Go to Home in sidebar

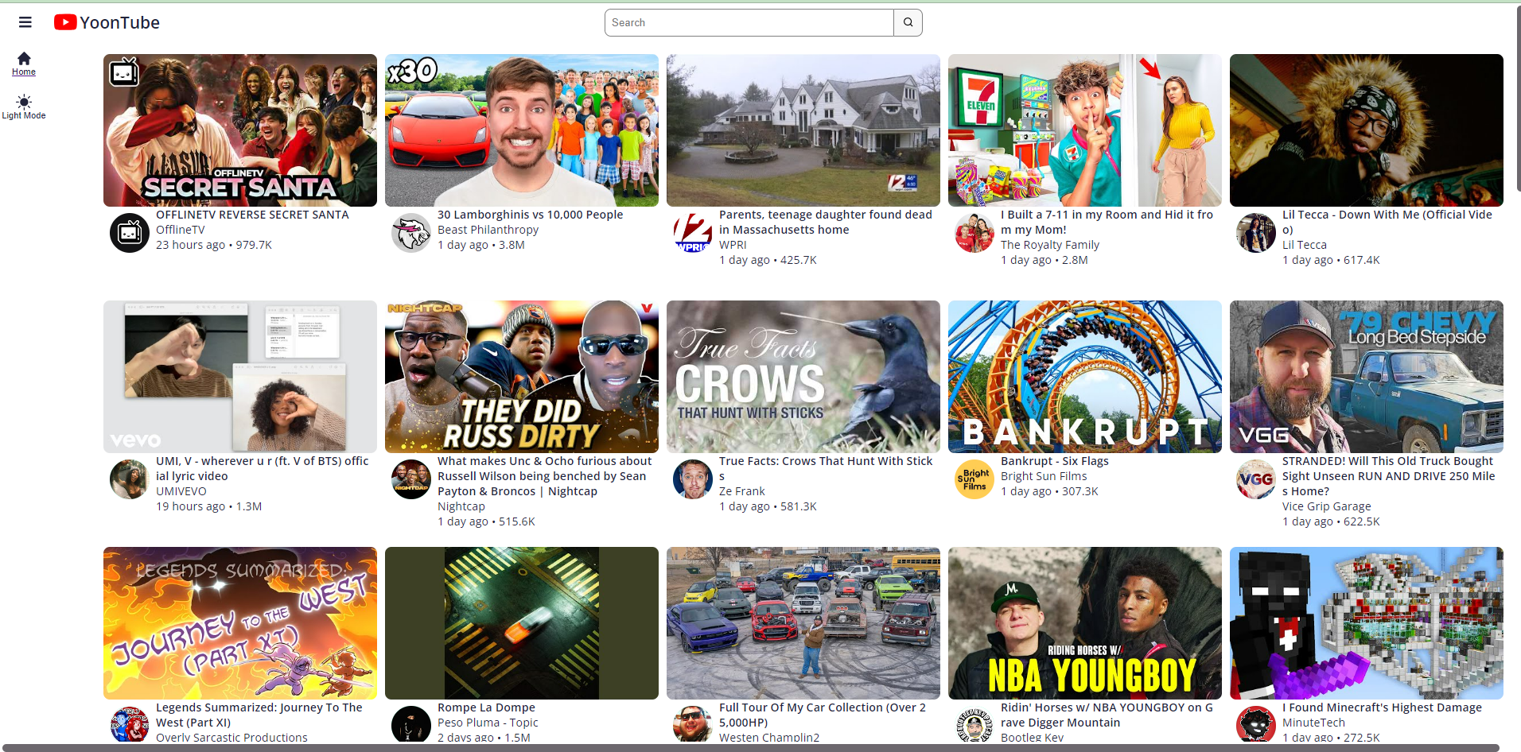pyautogui.click(x=24, y=64)
